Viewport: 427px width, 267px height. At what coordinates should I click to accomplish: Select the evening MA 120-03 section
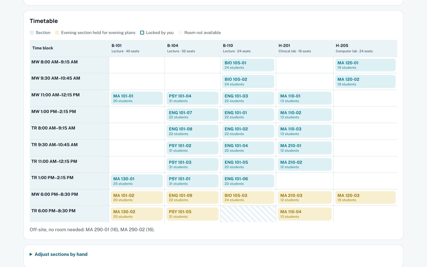tap(365, 198)
